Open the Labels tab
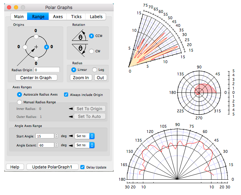Screen dimensions: 241x195 point(96,16)
